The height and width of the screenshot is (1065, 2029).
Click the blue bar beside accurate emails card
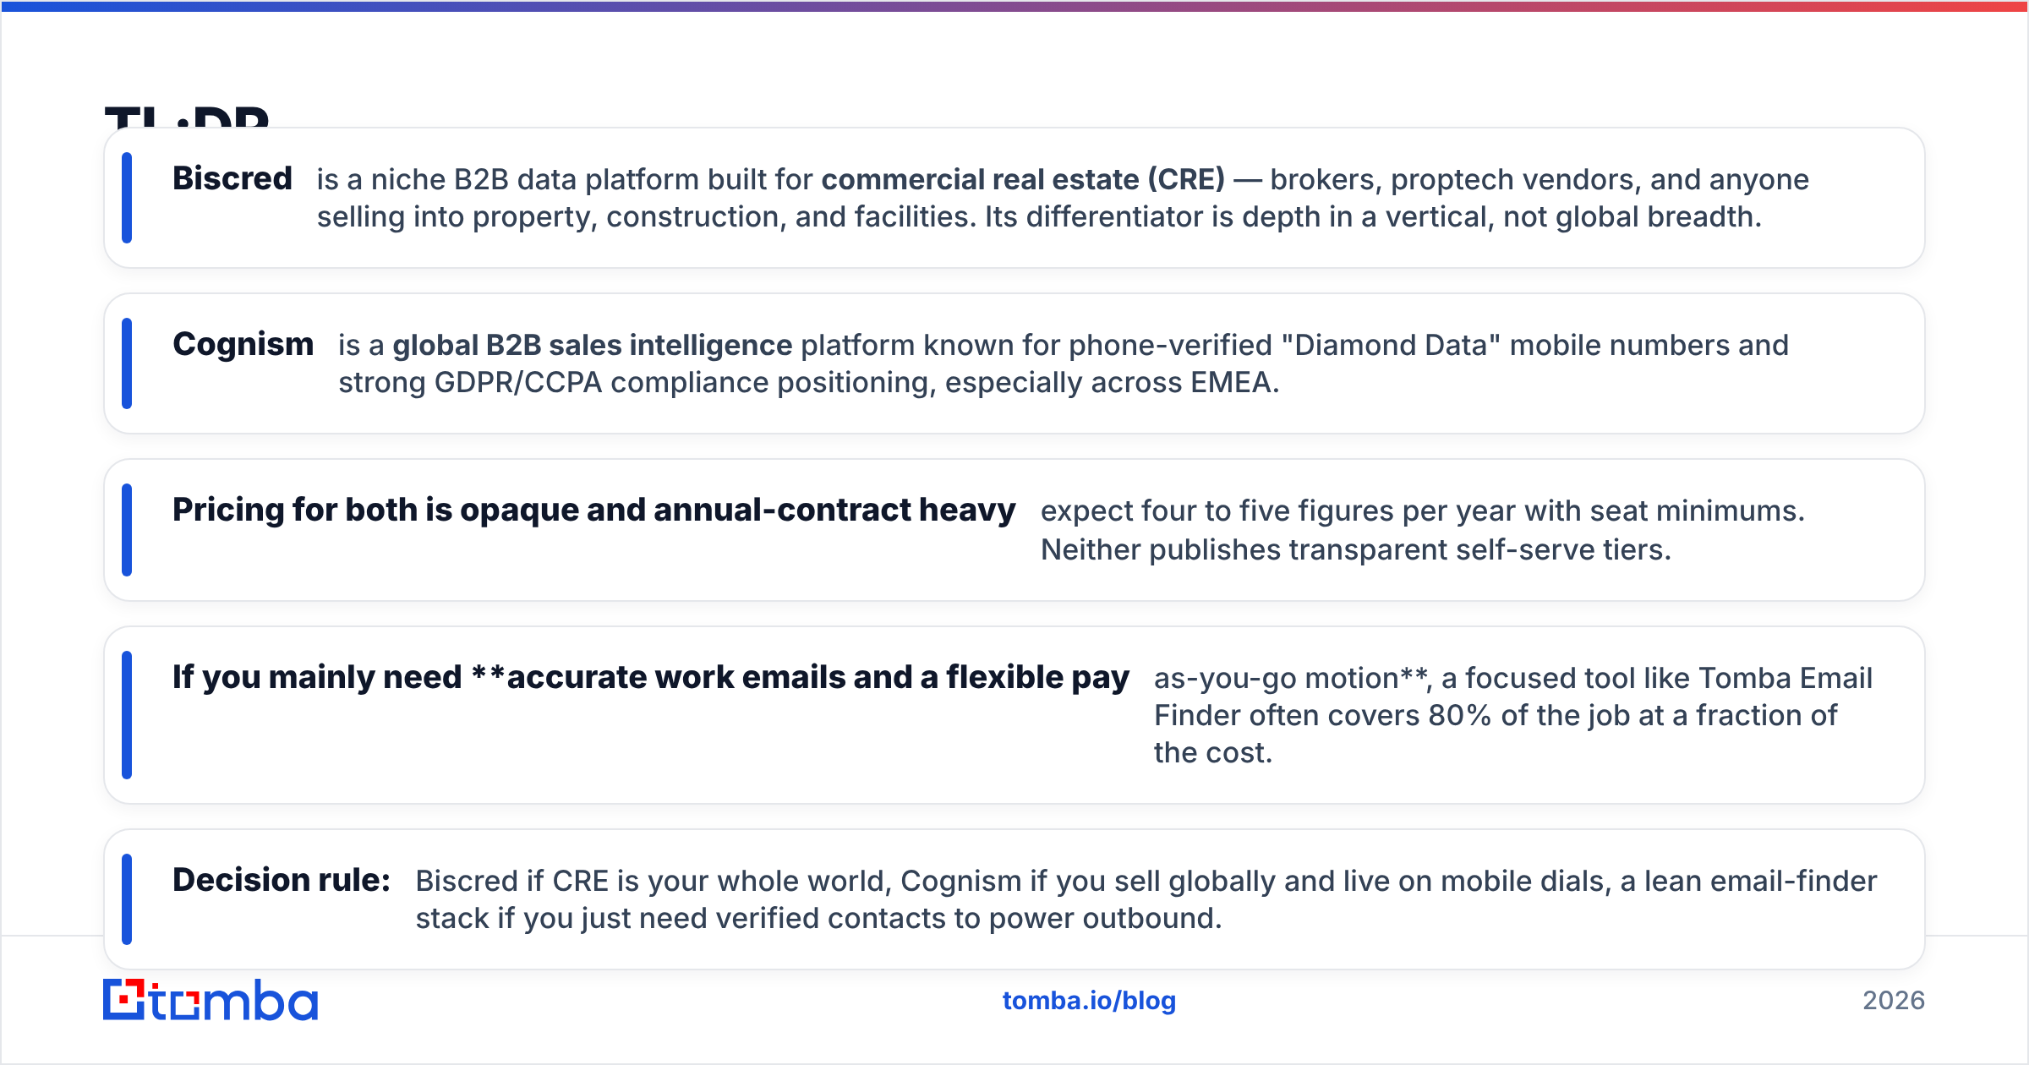coord(127,715)
